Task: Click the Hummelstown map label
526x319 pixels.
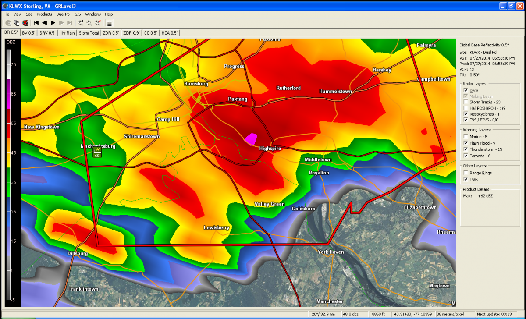Action: pos(335,91)
